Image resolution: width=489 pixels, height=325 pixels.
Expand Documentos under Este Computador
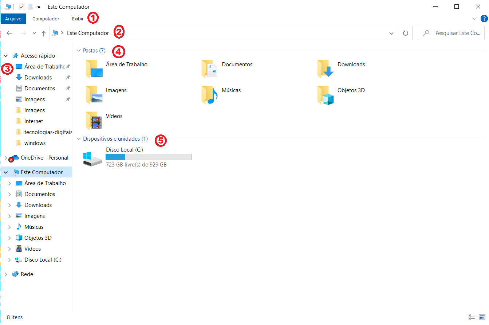pos(10,194)
